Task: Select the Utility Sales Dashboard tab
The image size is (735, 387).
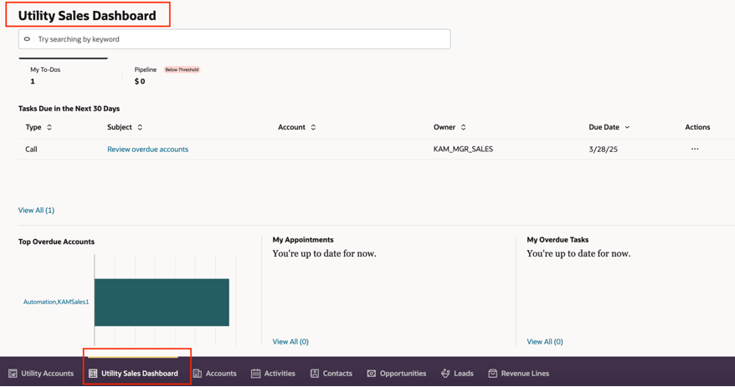Action: tap(134, 374)
